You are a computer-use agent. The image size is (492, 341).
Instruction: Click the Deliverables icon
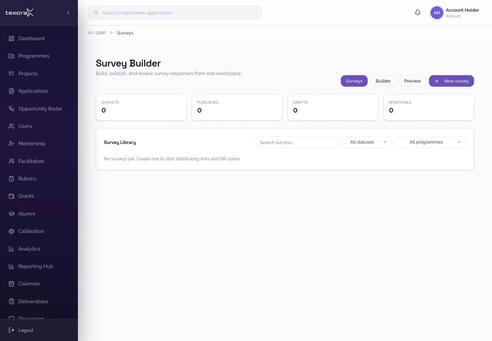click(11, 301)
